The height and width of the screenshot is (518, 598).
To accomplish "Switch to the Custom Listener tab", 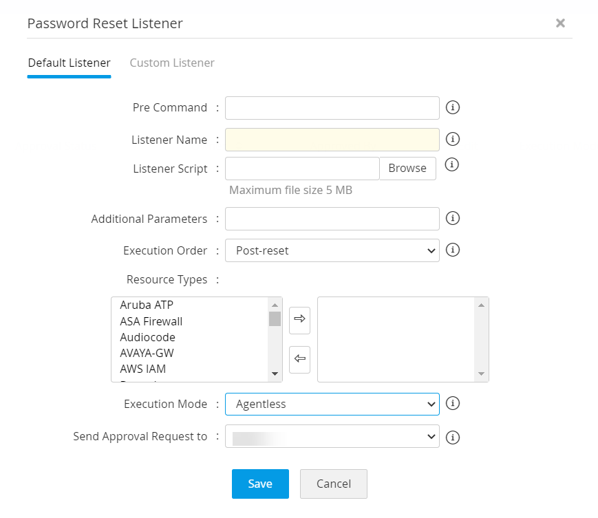I will 172,63.
